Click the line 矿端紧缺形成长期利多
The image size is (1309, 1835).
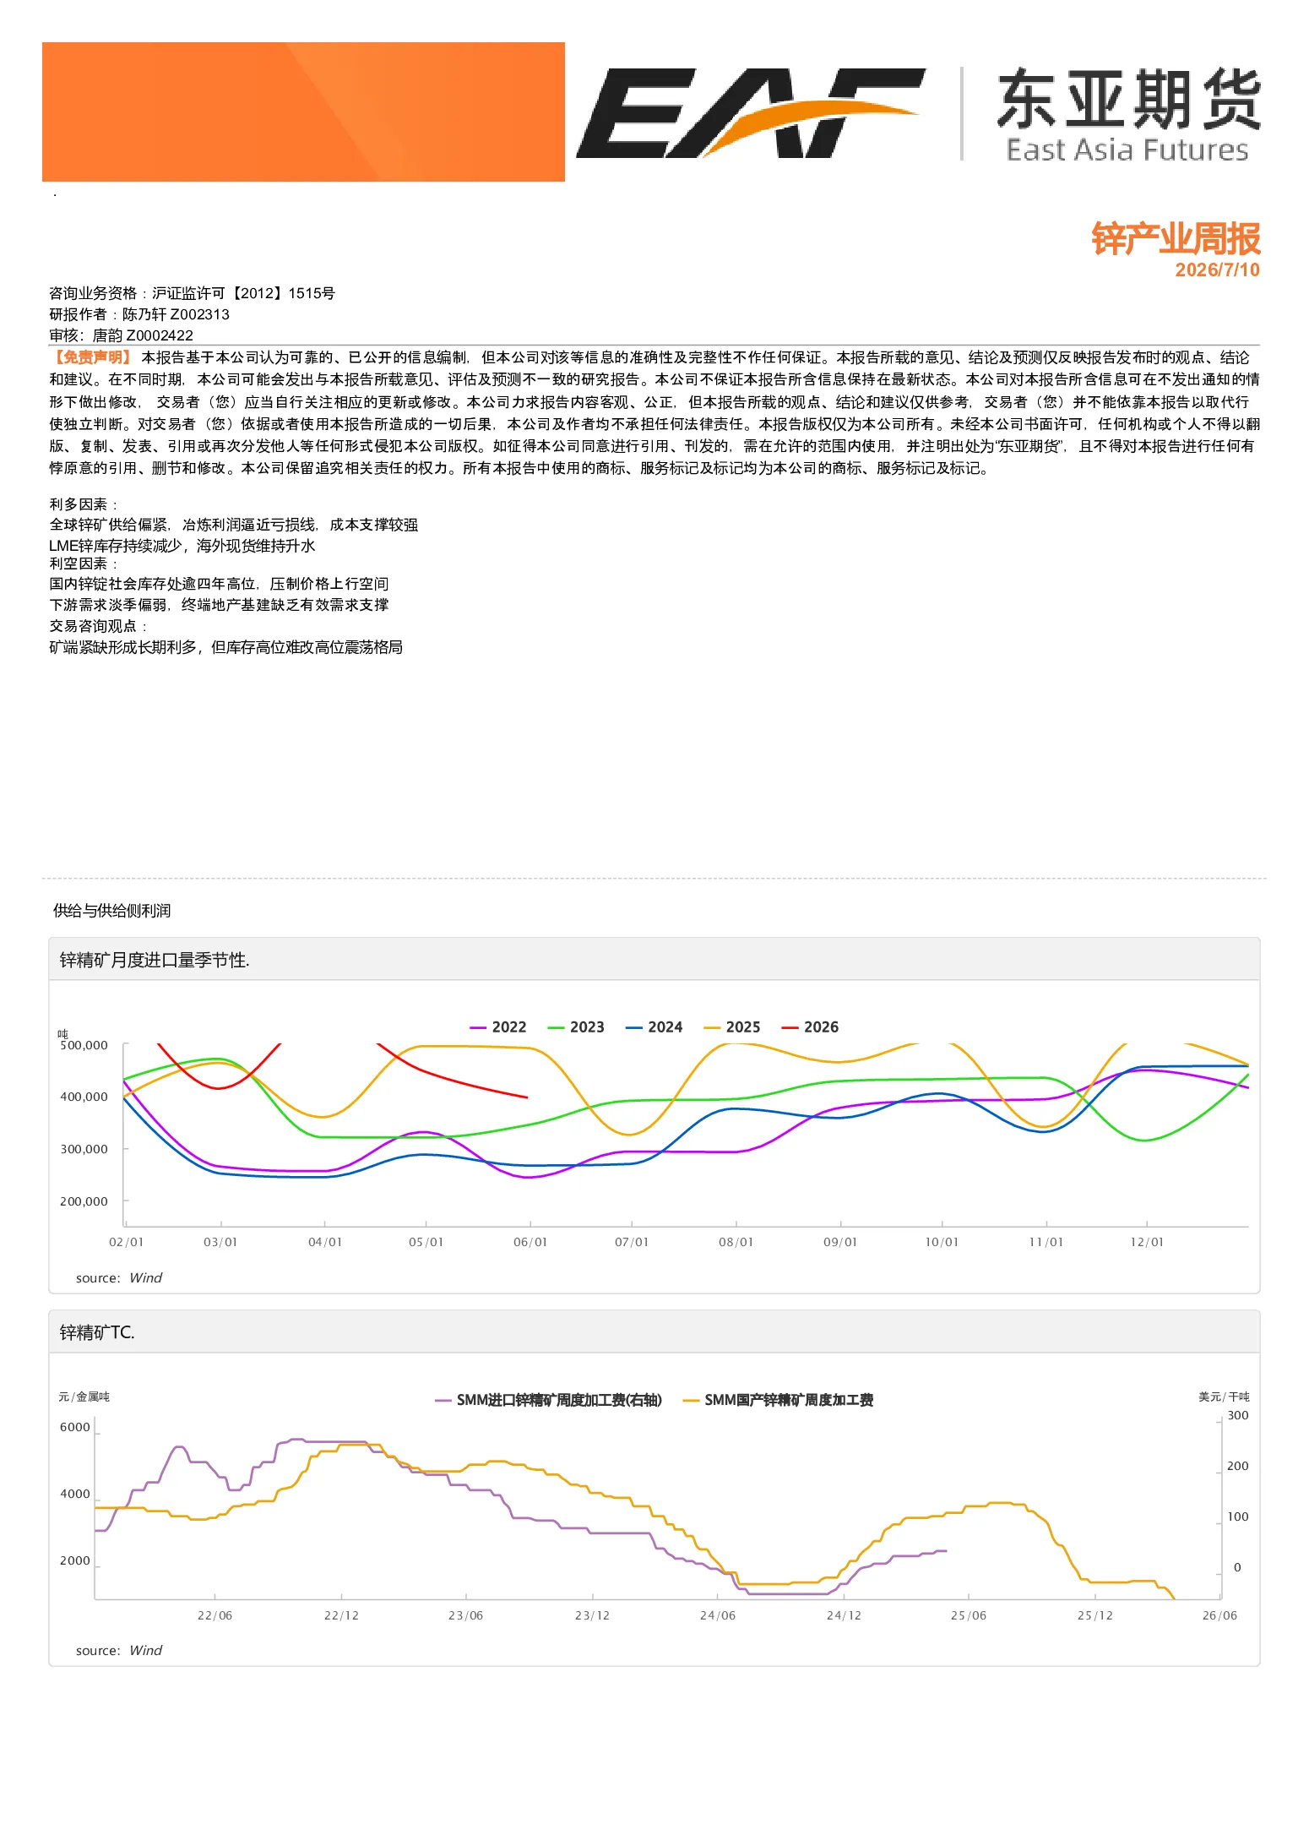tap(225, 647)
